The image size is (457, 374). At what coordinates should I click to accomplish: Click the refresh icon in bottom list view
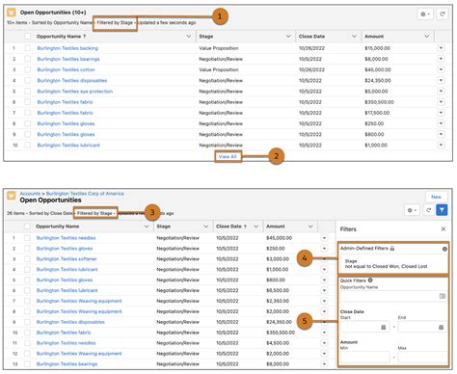pyautogui.click(x=428, y=210)
